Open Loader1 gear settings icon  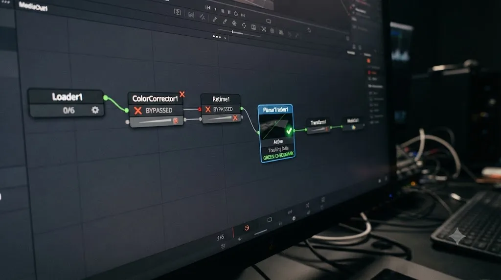(95, 110)
